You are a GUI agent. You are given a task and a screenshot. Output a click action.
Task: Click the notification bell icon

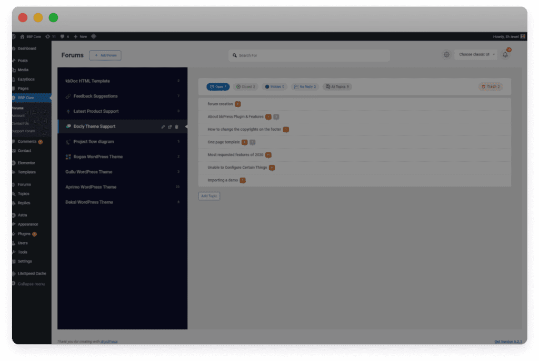pos(505,54)
